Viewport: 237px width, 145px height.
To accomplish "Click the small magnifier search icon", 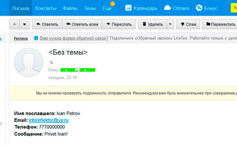I will point(51,62).
